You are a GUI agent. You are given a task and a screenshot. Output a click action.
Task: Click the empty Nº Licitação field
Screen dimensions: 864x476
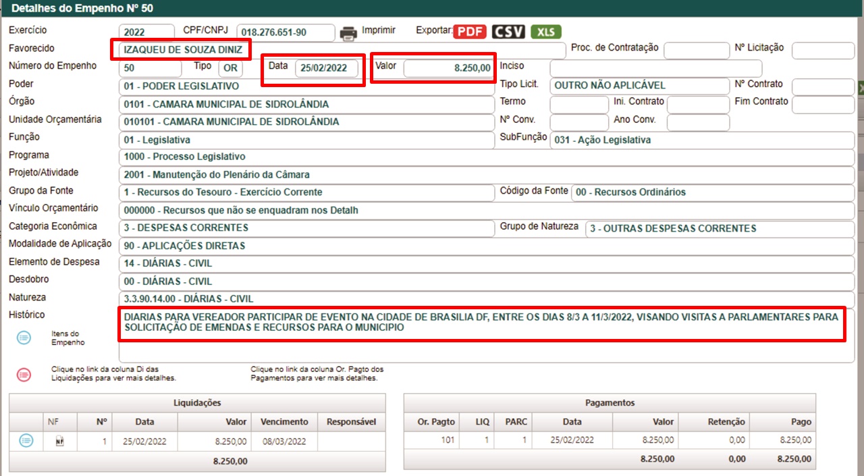coord(823,51)
